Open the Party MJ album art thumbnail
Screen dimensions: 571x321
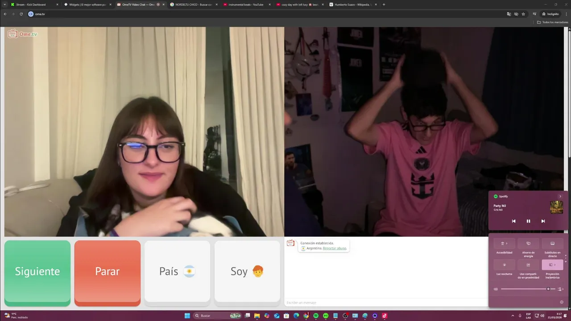coord(556,207)
